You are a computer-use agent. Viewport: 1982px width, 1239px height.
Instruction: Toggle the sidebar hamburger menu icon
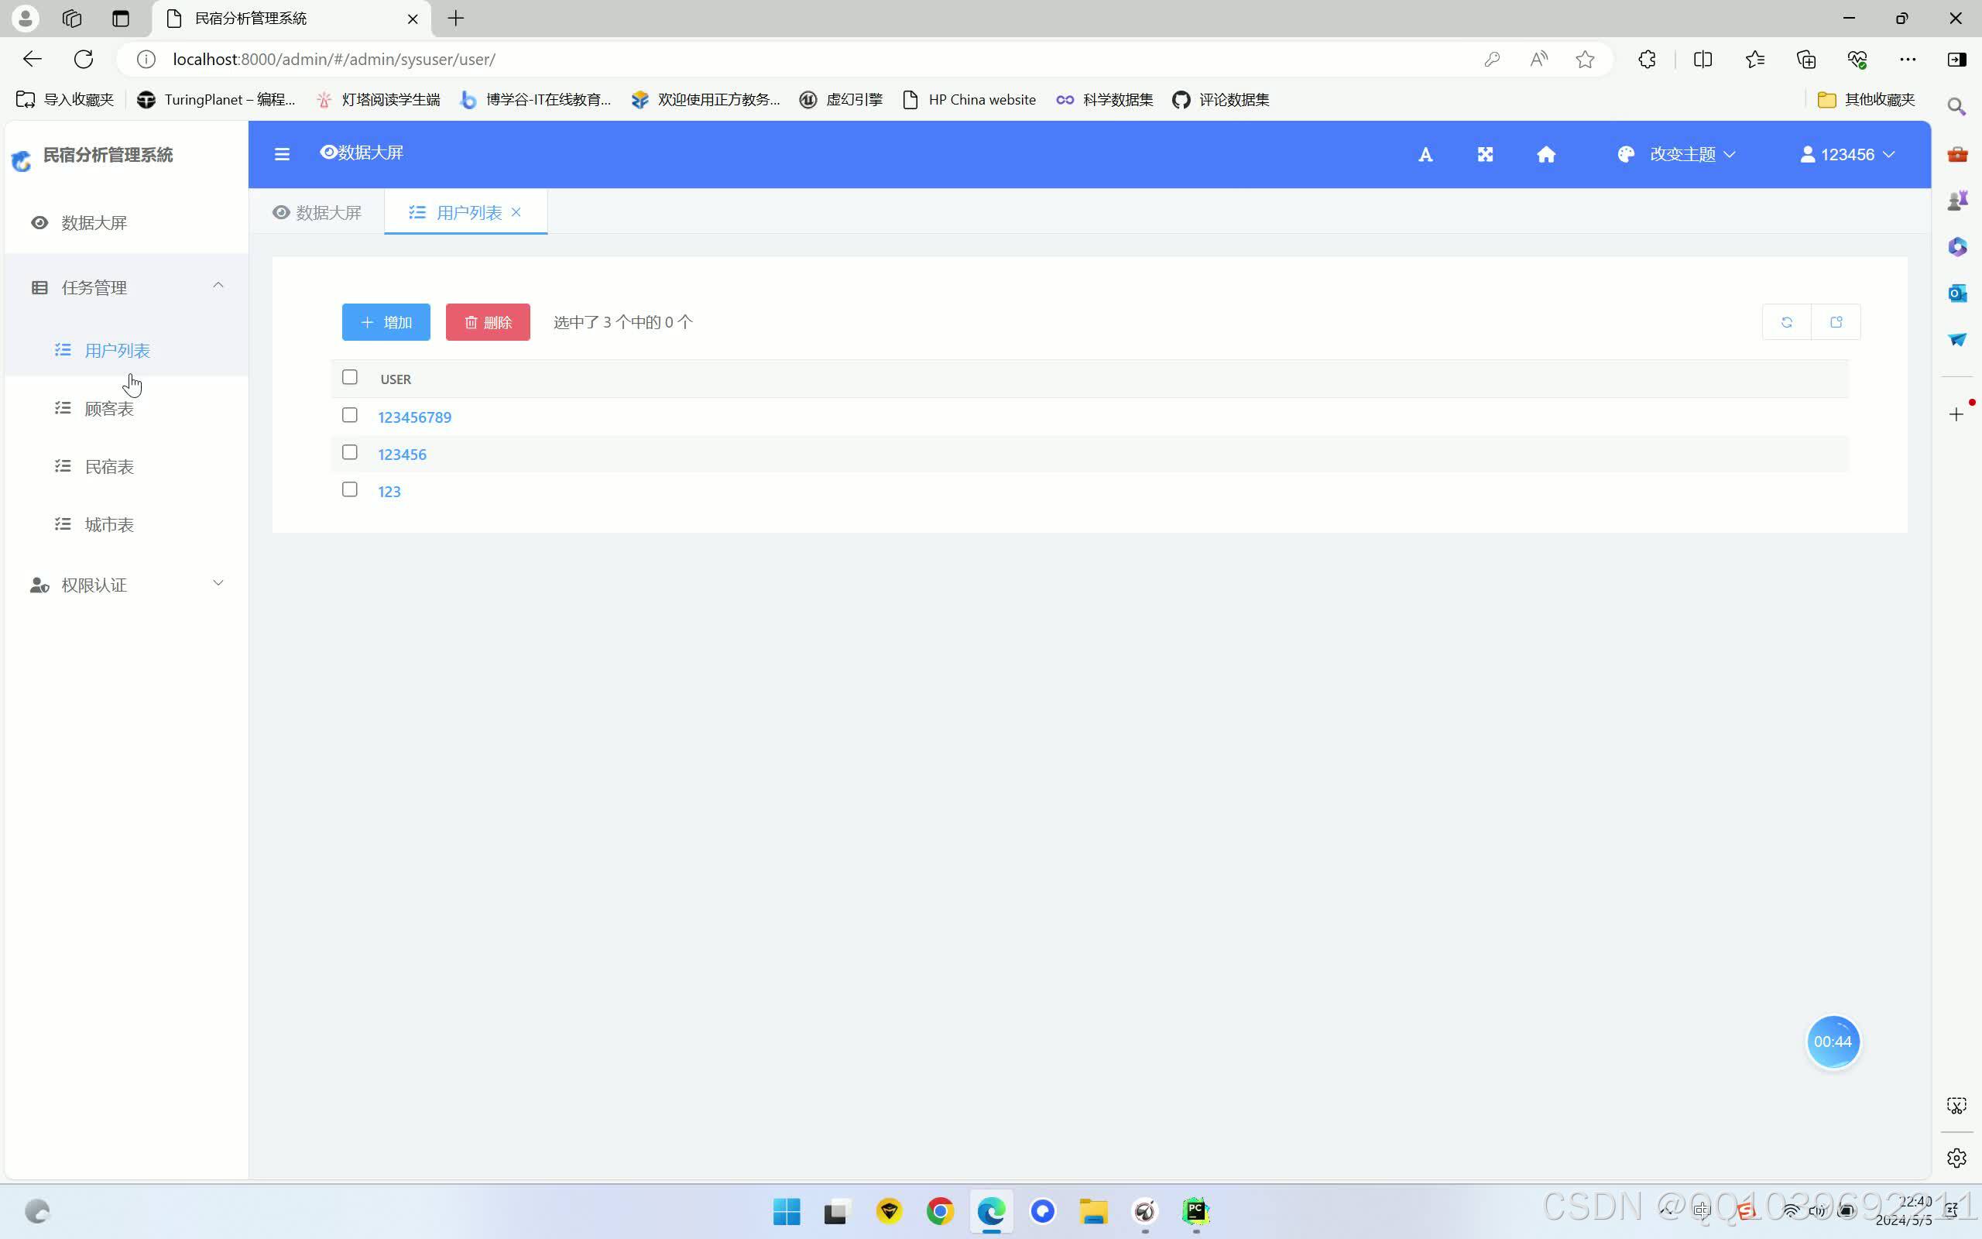point(282,154)
